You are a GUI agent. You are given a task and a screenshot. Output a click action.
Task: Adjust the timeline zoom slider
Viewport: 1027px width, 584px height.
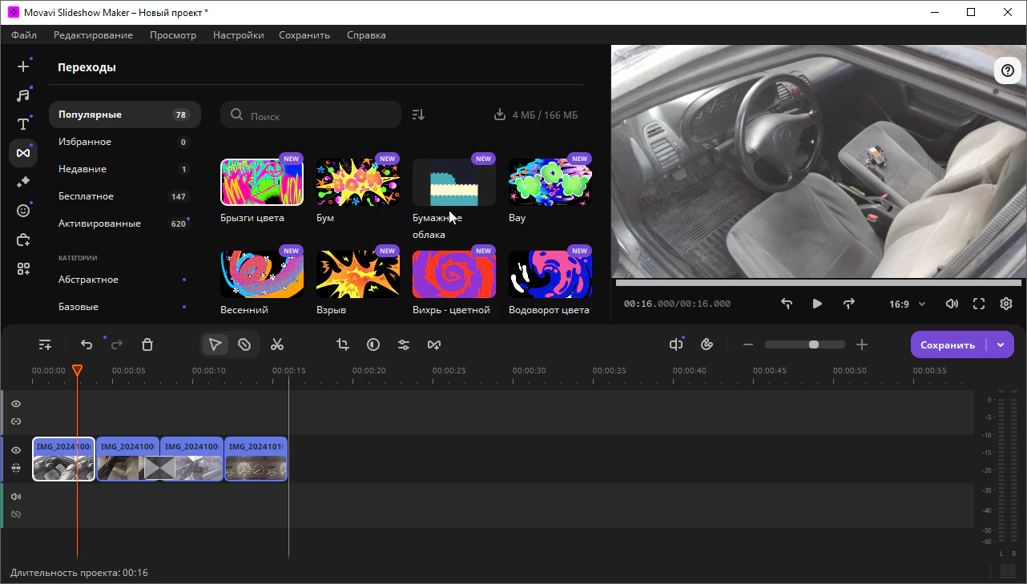(x=814, y=344)
